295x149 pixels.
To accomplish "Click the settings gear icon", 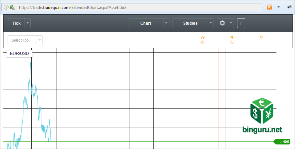I will point(223,23).
